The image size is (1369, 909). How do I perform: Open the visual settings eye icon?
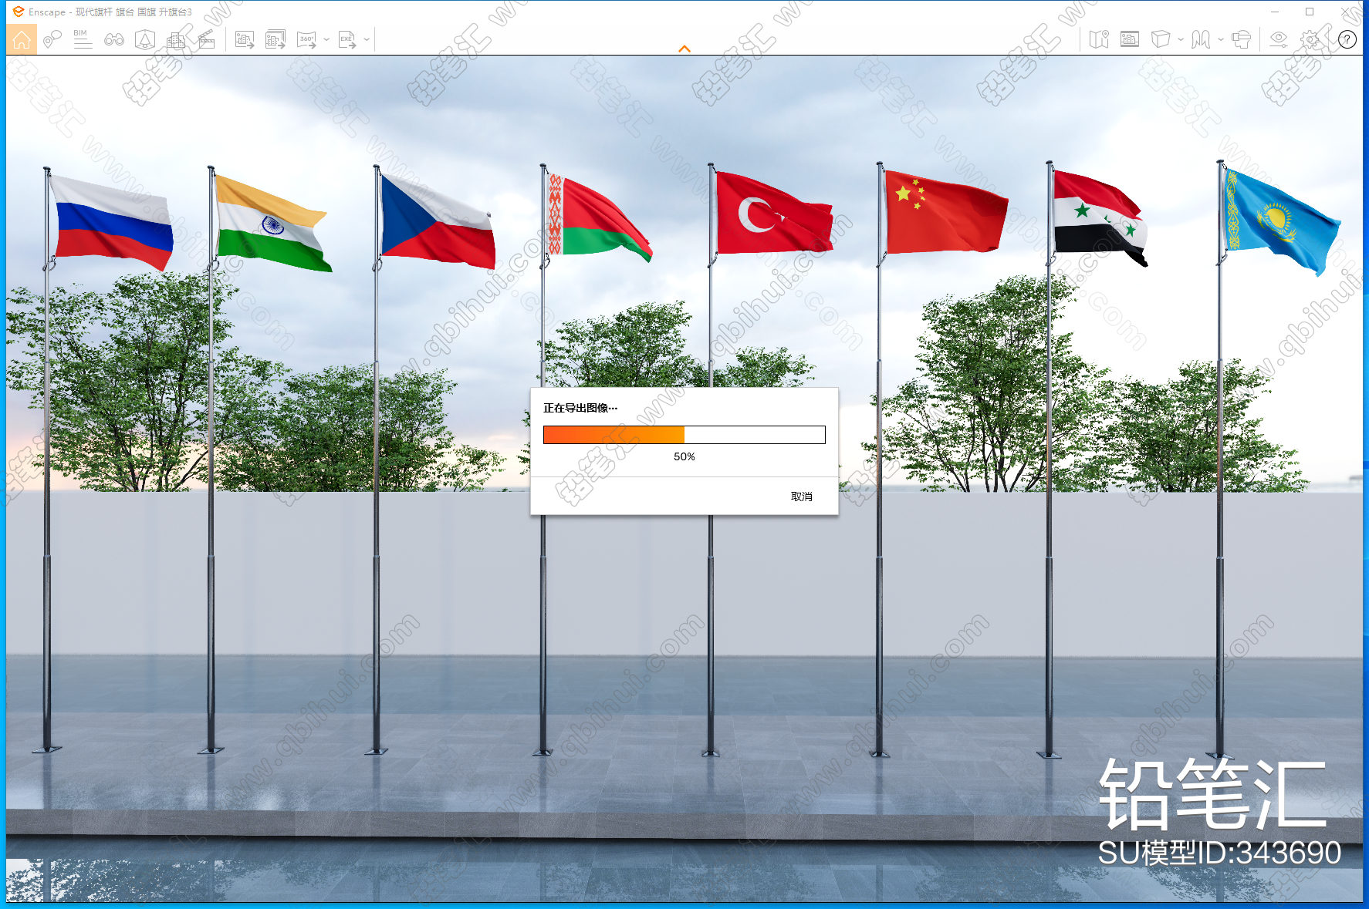tap(1279, 39)
